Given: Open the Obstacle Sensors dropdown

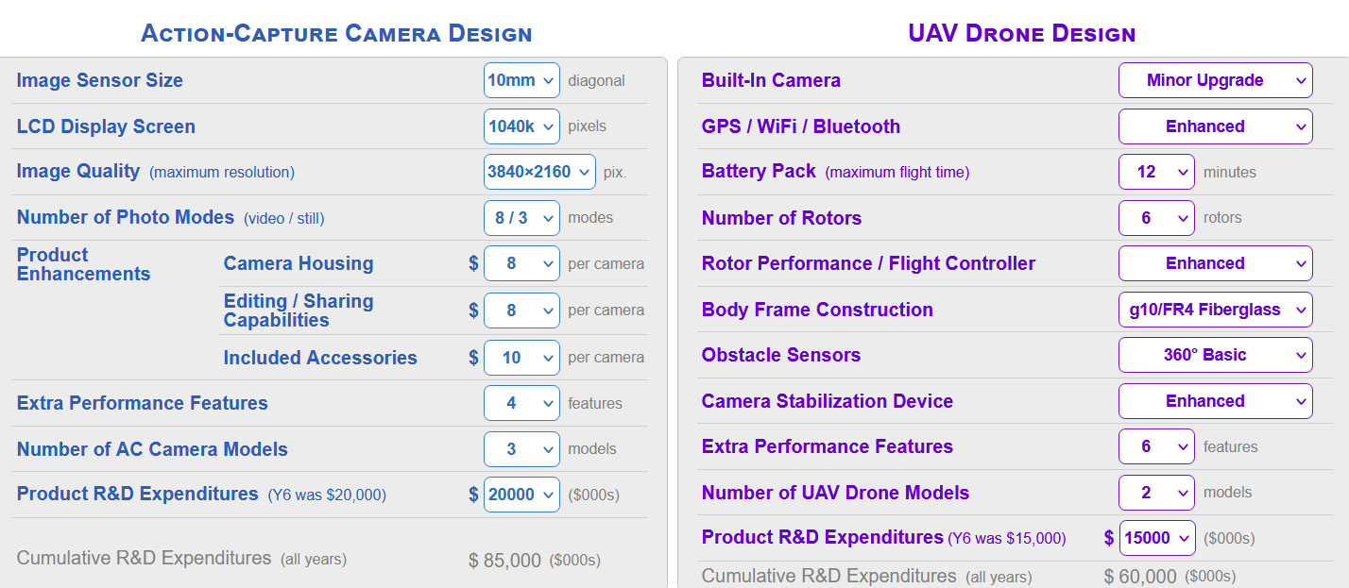Looking at the screenshot, I should click(x=1215, y=355).
